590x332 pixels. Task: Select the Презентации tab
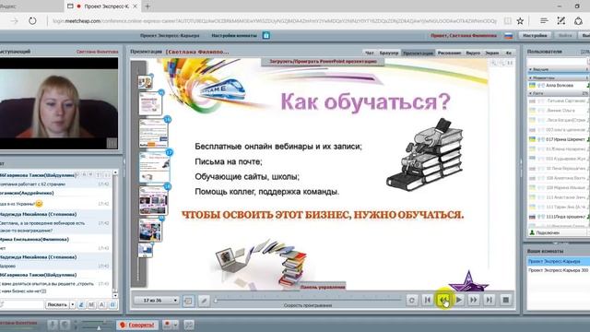point(418,53)
